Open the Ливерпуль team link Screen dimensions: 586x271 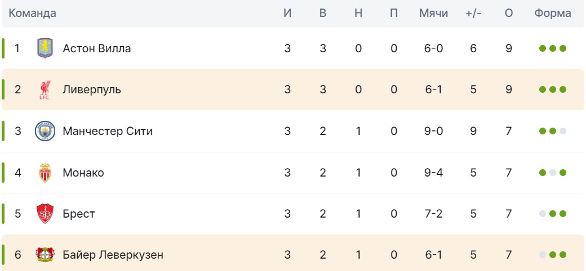tap(92, 89)
